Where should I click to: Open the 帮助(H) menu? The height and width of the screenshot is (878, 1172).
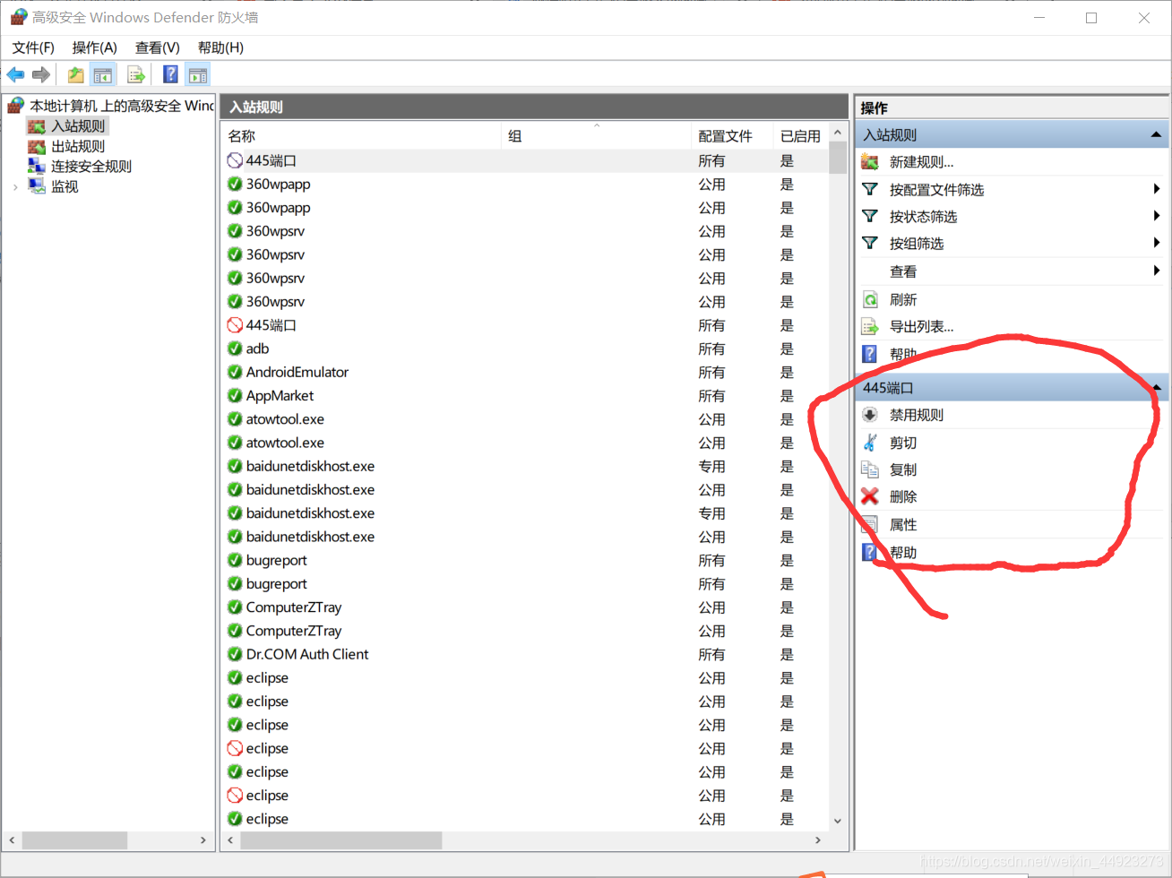point(220,47)
